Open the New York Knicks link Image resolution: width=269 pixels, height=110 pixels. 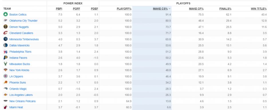pyautogui.click(x=19, y=70)
